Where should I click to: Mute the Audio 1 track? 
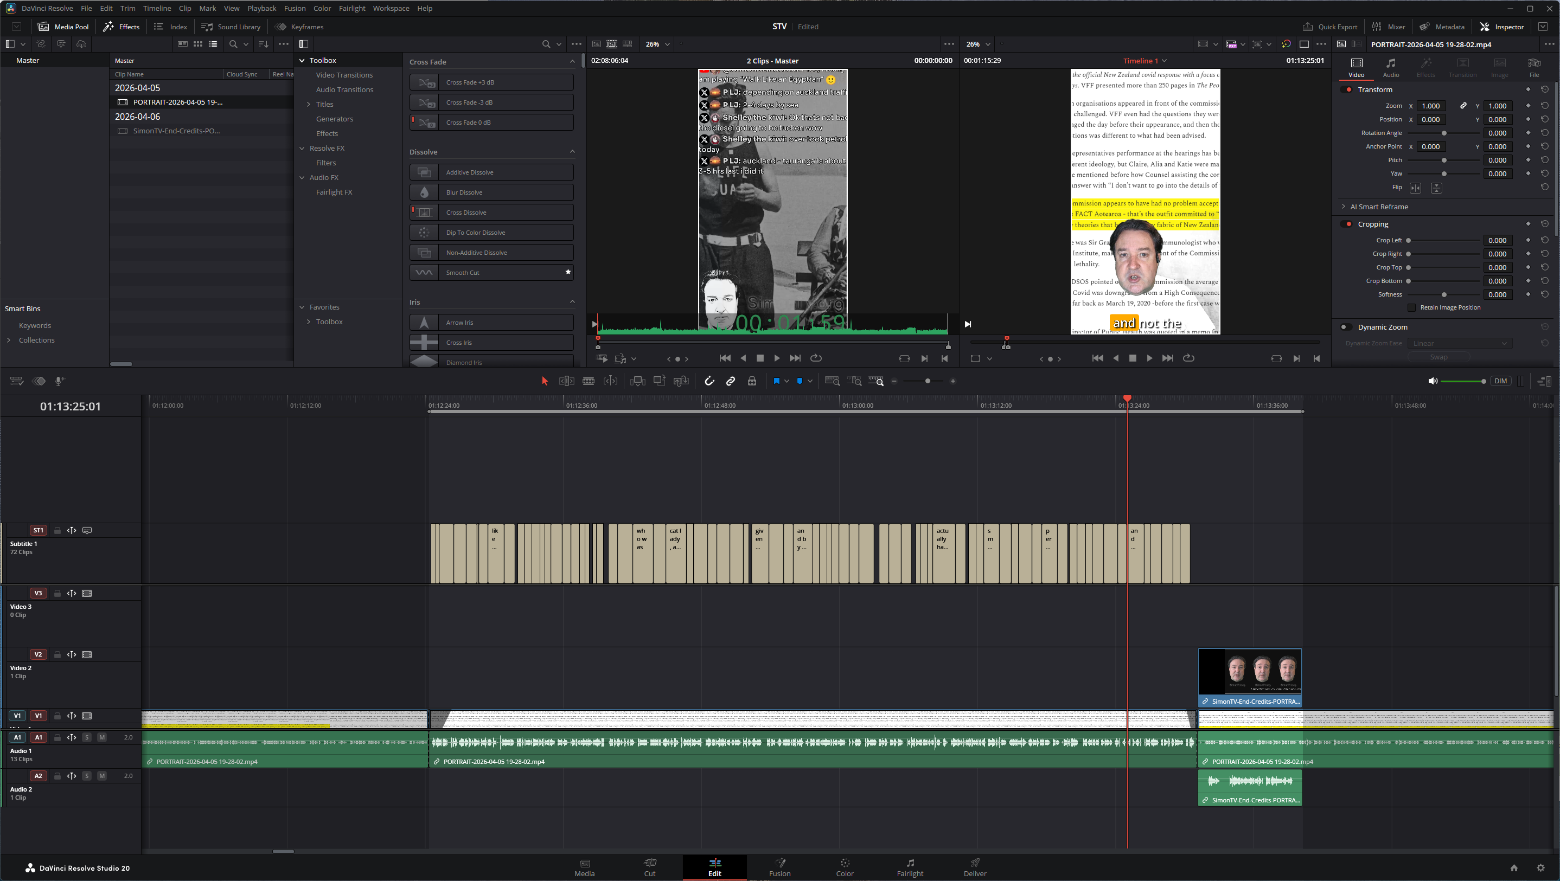coord(102,737)
